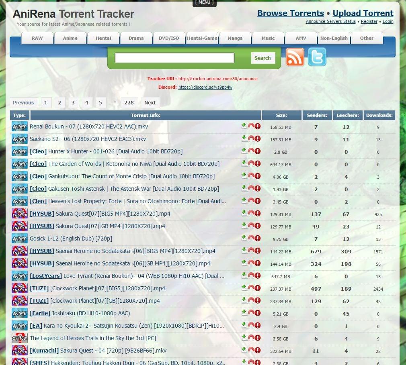Open the Drama category tab
Viewport: 406px width, 365px height.
point(136,38)
